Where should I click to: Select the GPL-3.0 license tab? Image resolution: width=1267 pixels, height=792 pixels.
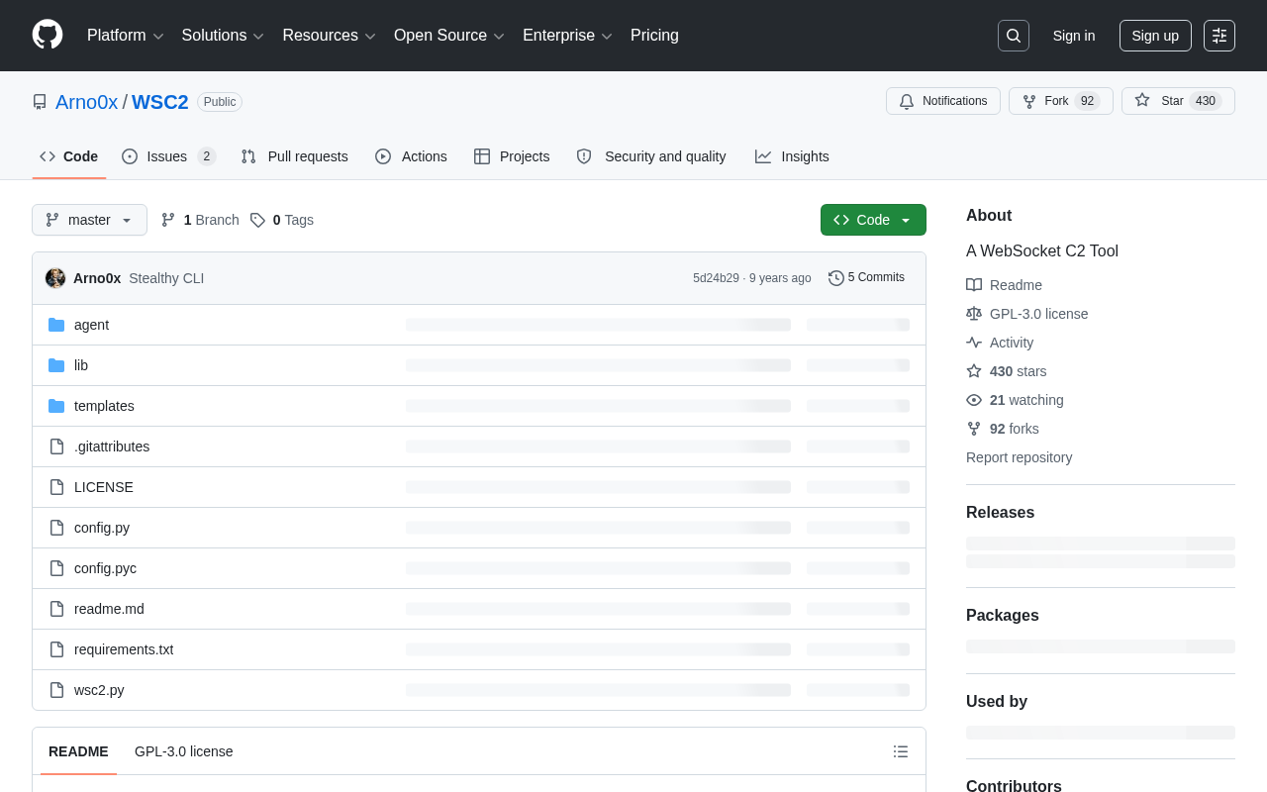click(x=184, y=751)
